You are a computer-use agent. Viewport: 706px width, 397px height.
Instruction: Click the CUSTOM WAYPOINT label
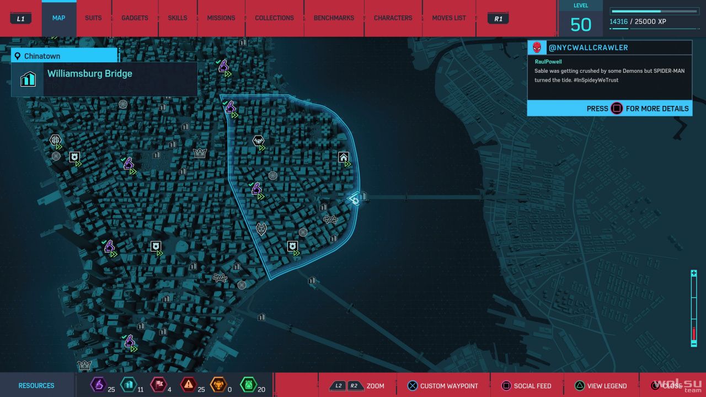point(449,386)
